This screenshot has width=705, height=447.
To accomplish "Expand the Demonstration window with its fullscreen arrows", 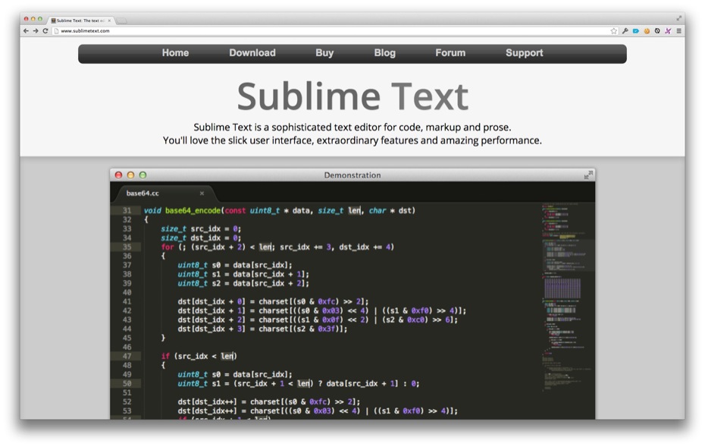I will pyautogui.click(x=588, y=175).
